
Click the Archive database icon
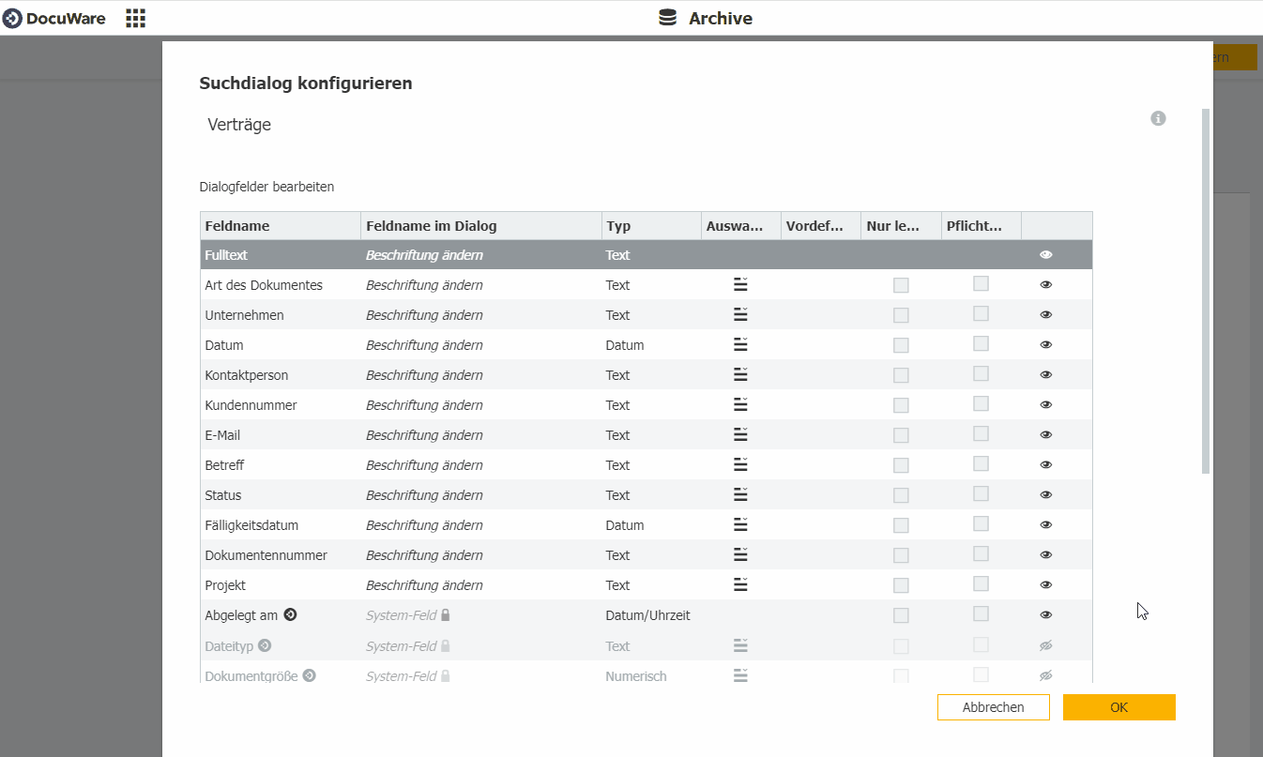pos(667,18)
